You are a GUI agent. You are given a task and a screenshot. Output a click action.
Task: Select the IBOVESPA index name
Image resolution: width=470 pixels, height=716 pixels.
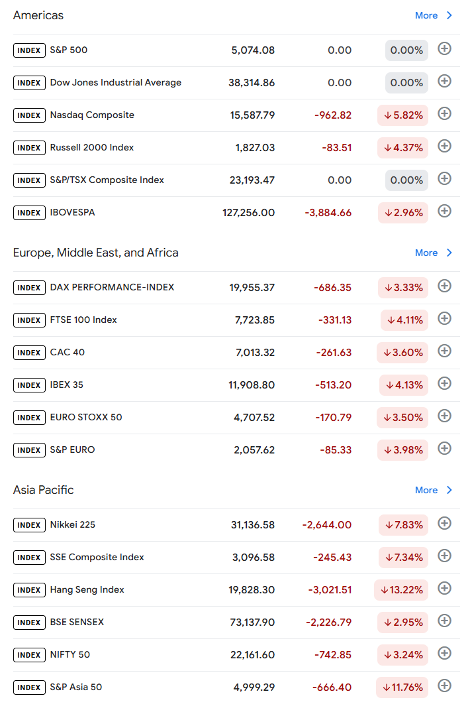pos(72,212)
